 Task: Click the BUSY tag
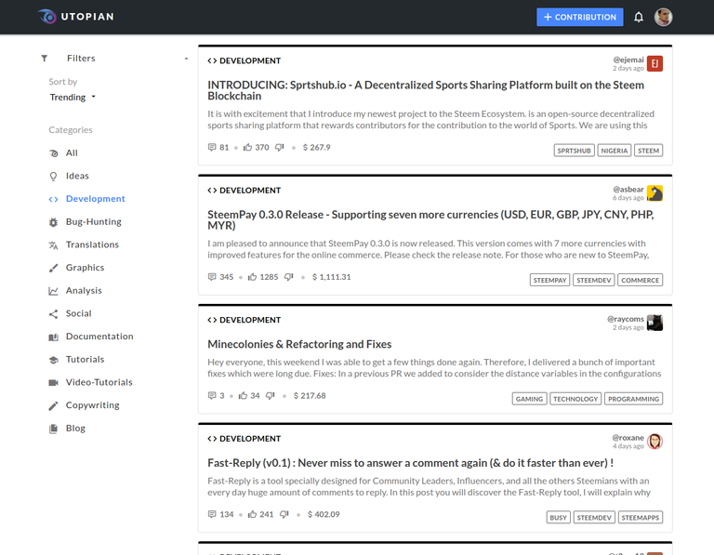[x=558, y=518]
